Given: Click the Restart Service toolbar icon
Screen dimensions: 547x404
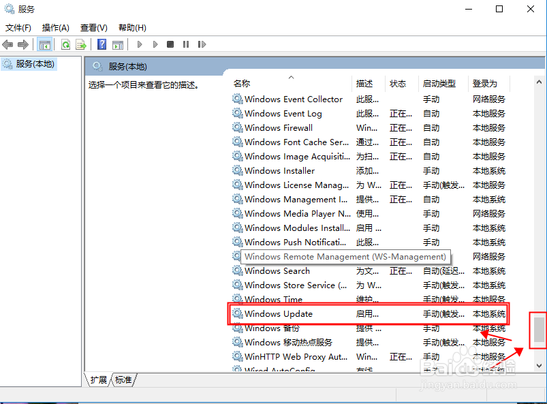Looking at the screenshot, I should (x=202, y=44).
